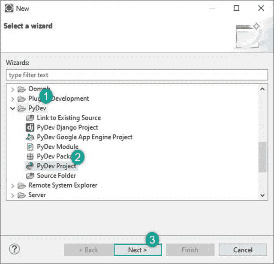Select PyDev Project wizard
This screenshot has width=274, height=264.
(57, 166)
